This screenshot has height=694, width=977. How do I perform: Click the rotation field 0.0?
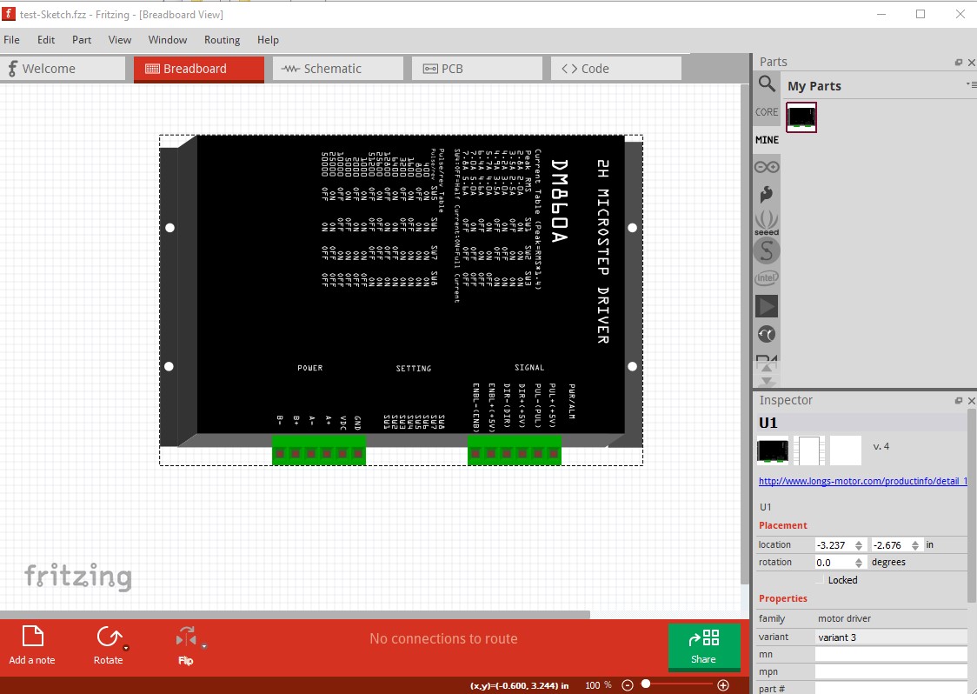tap(834, 563)
